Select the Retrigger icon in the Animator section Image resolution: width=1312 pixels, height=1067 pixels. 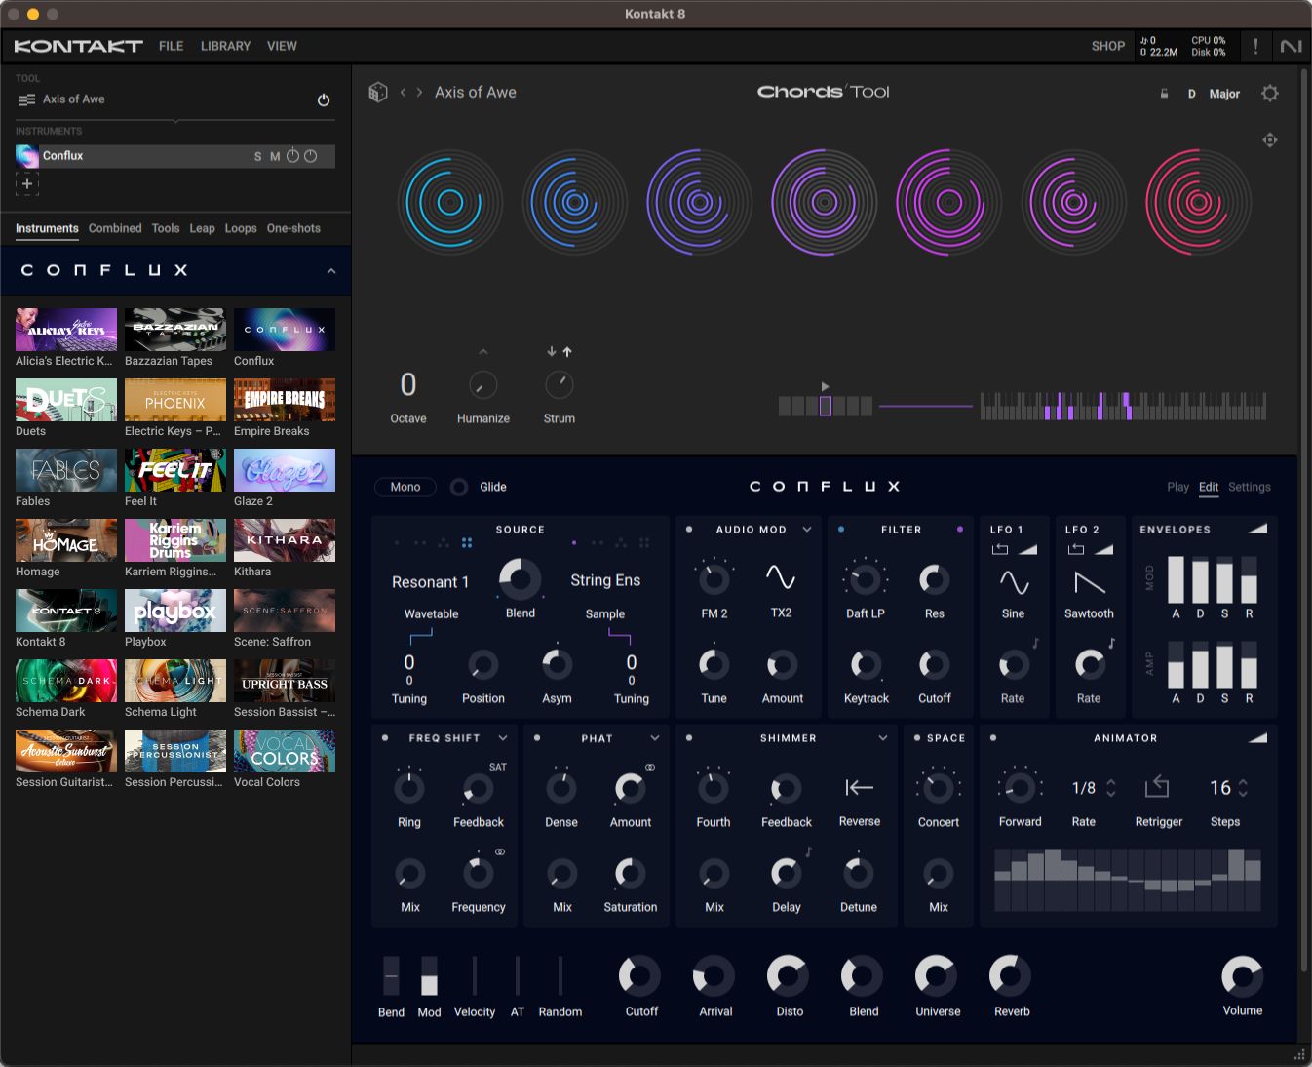(1157, 786)
